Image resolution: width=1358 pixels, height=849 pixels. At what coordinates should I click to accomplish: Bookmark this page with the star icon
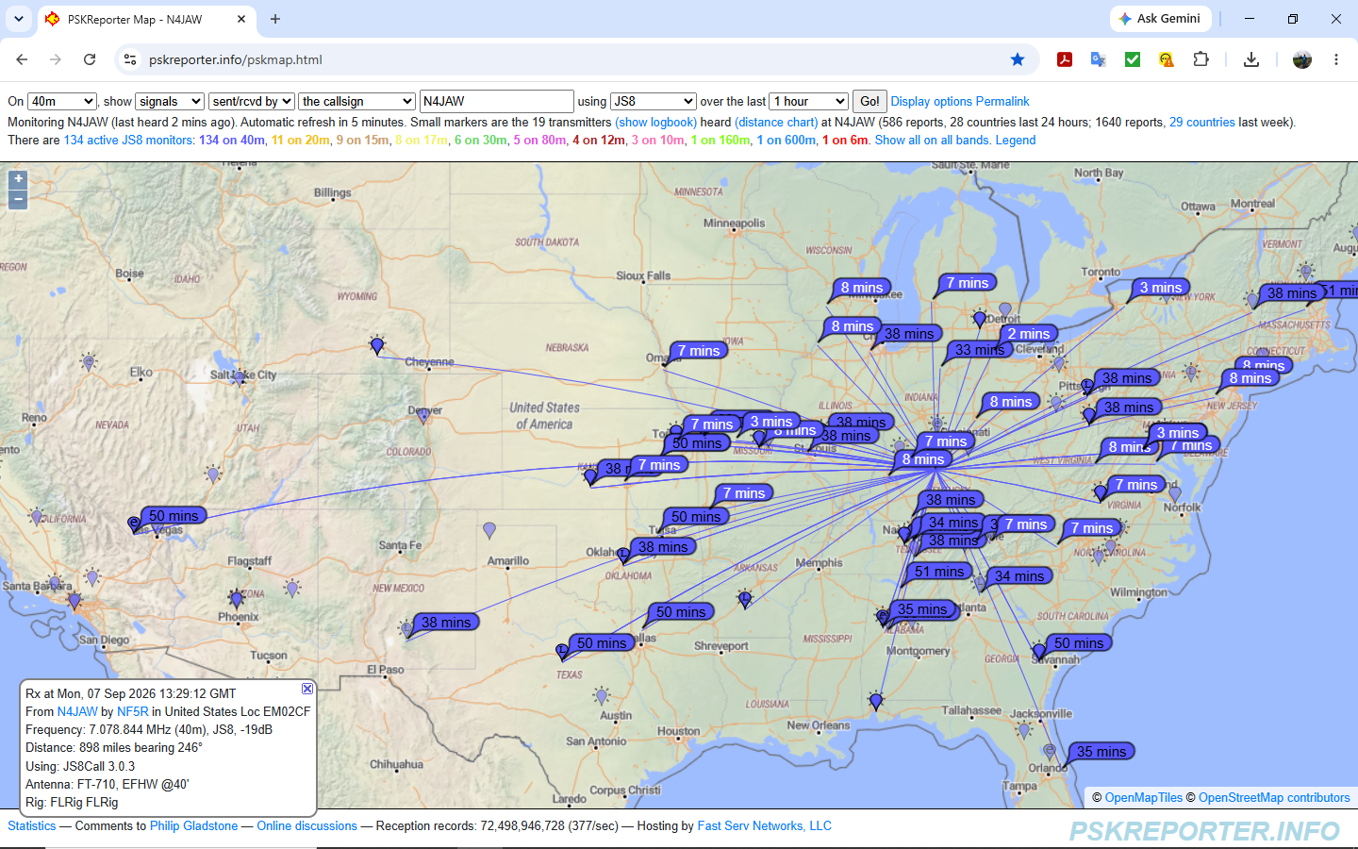(x=1018, y=59)
